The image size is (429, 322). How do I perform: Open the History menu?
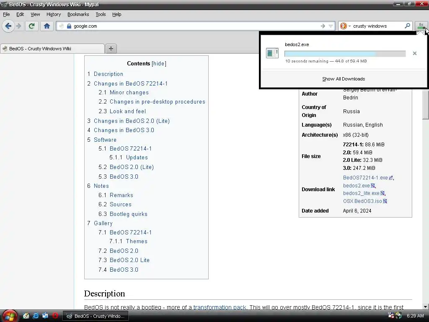tap(53, 14)
